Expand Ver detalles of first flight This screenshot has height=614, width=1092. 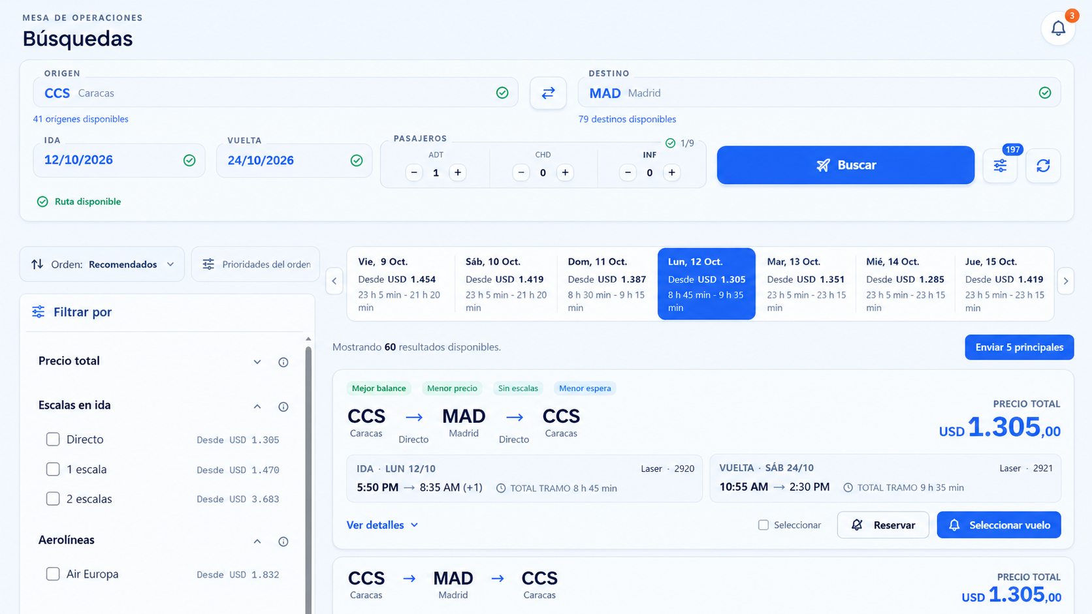[x=382, y=525]
